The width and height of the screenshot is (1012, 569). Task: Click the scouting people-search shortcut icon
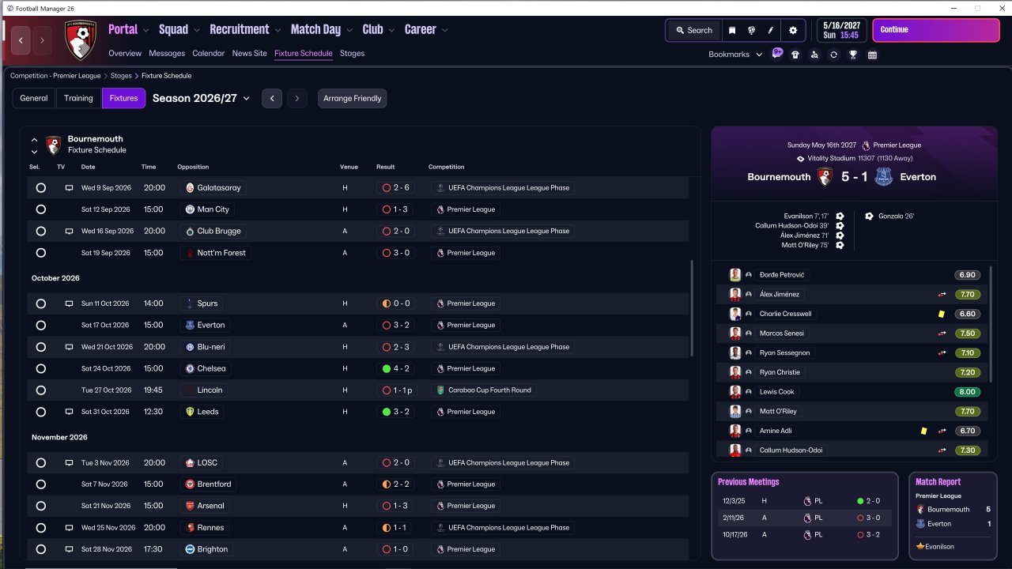814,55
